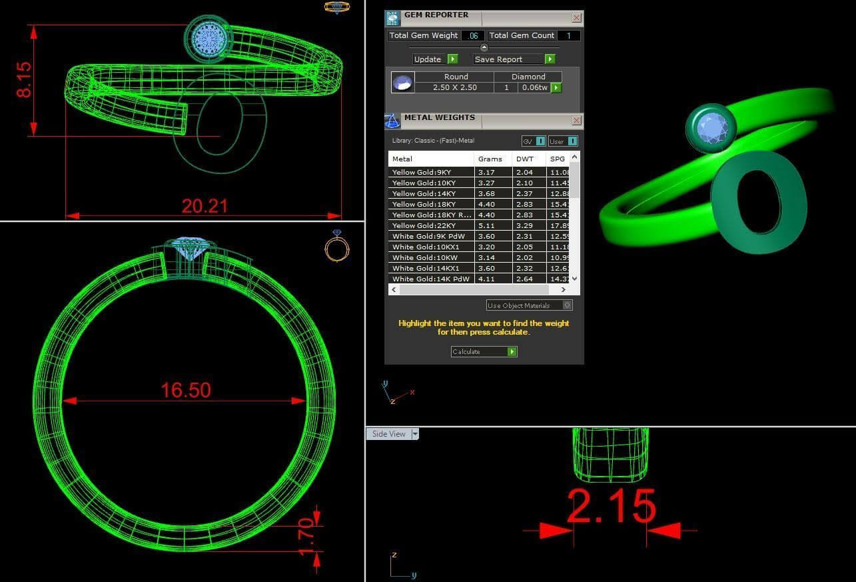Select the White Gold:10KW row
The width and height of the screenshot is (856, 582).
[x=480, y=257]
